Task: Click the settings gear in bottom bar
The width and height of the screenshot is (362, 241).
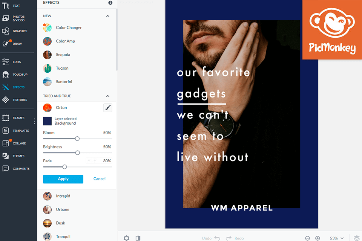Action: 127,238
